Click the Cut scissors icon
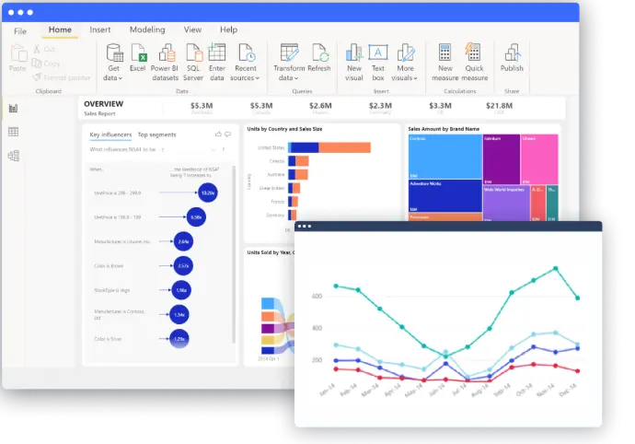 coord(37,49)
